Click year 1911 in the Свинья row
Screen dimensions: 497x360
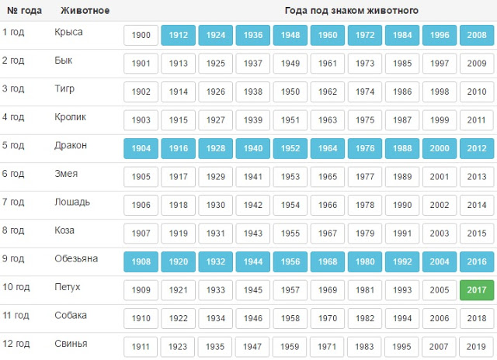point(141,347)
